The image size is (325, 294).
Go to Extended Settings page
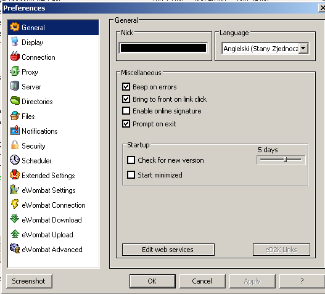48,176
